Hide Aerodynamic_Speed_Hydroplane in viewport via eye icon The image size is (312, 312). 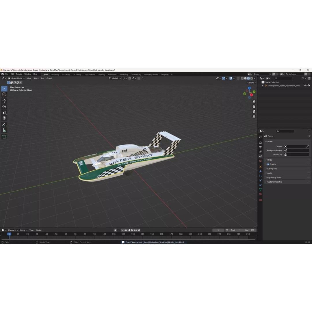click(305, 86)
